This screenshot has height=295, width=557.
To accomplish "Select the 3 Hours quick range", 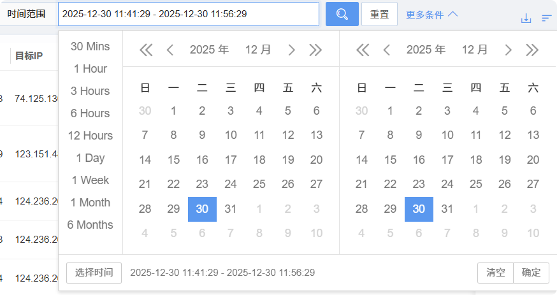I will pos(90,91).
